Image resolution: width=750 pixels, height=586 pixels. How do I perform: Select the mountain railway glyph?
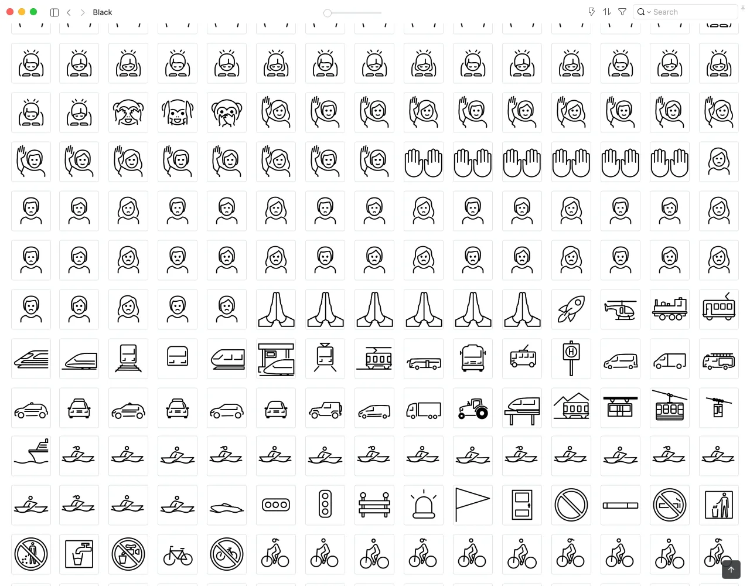571,408
